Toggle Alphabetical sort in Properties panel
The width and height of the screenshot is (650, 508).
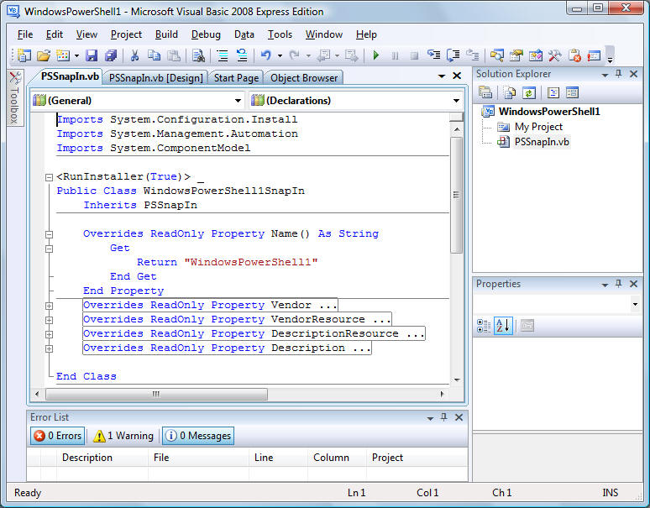click(x=503, y=326)
